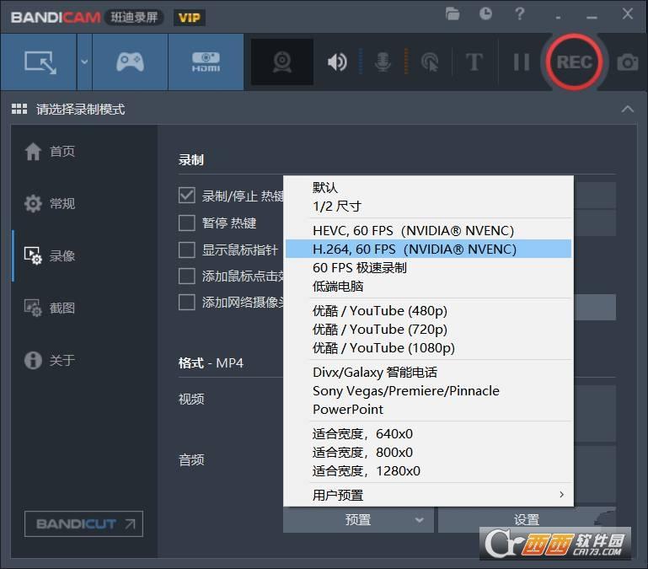This screenshot has height=569, width=648.
Task: Open the screen mode dropdown arrow
Action: [84, 62]
